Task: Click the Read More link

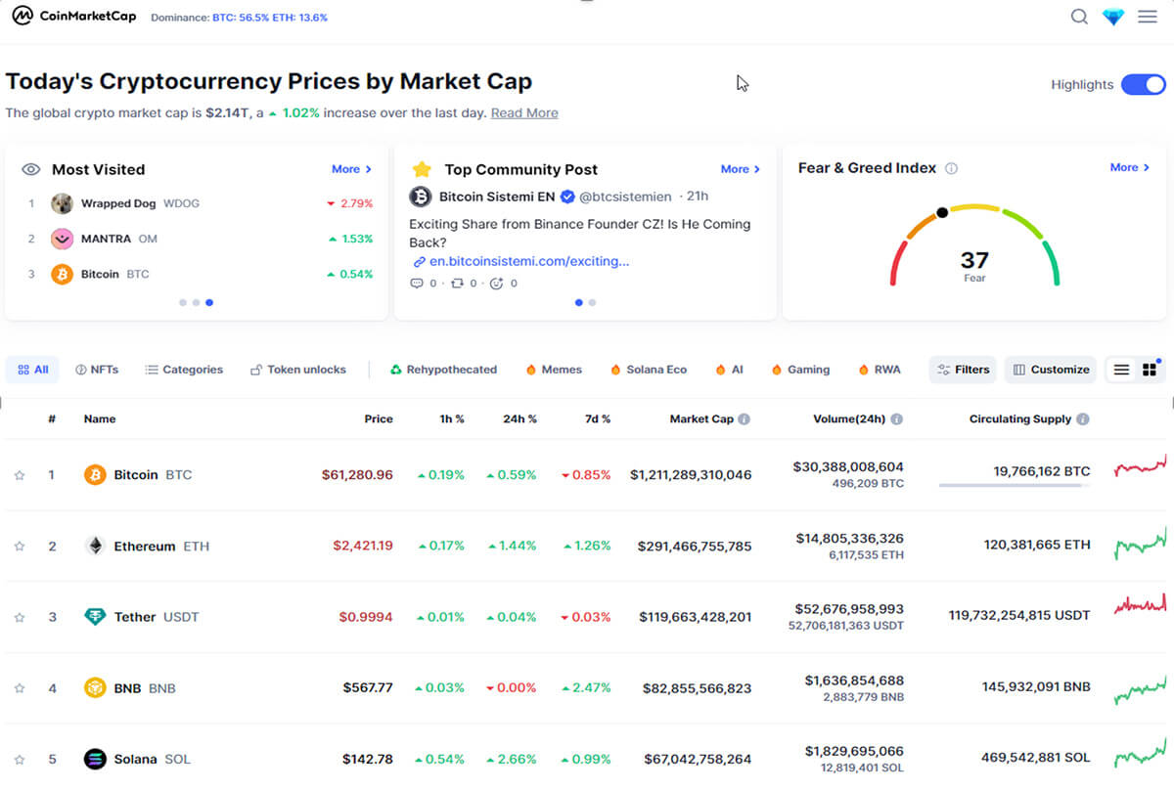Action: point(524,113)
